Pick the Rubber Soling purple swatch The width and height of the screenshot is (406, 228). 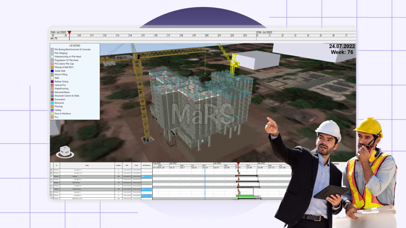52,82
